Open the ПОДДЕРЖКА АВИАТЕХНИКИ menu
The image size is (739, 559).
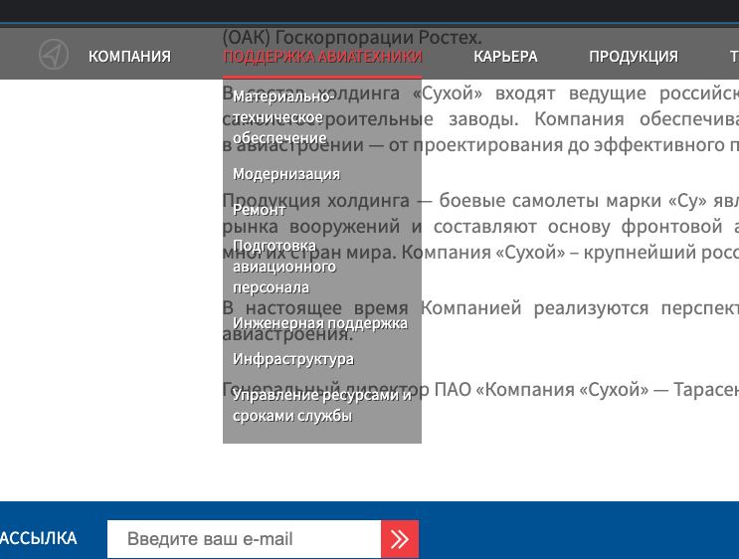tap(322, 57)
